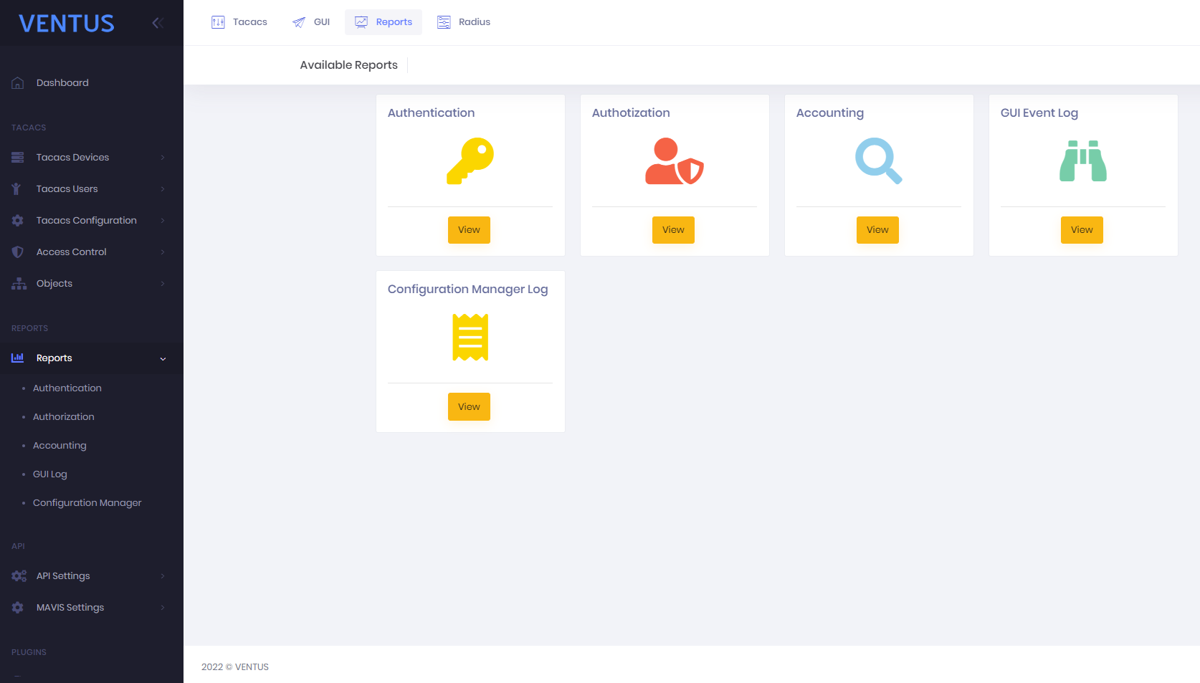1200x683 pixels.
Task: Open the GUI top tab
Action: [x=311, y=22]
